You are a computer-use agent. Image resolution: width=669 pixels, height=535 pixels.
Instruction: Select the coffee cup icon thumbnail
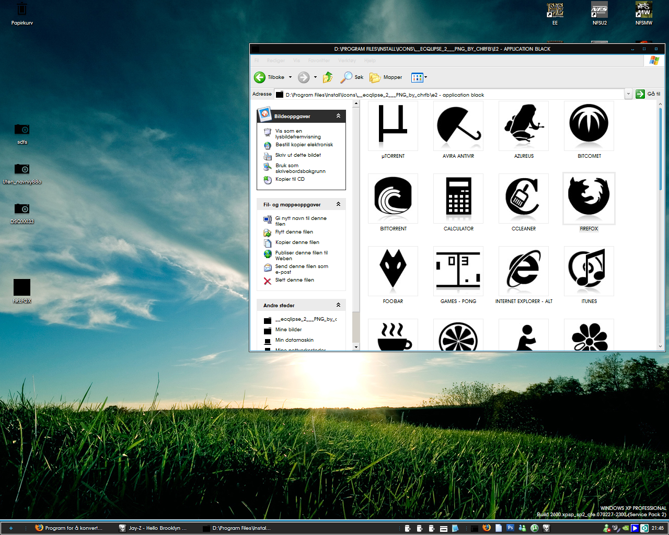click(x=393, y=335)
